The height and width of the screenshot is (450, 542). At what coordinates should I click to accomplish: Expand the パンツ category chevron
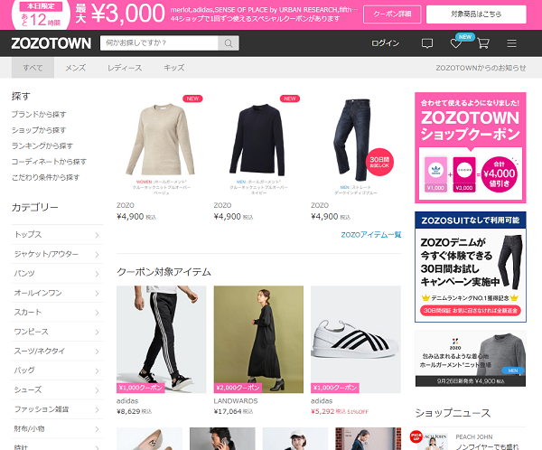98,274
